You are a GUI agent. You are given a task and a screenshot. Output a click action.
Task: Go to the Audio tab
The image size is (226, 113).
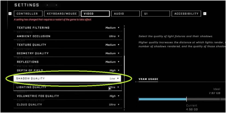[x=125, y=14]
